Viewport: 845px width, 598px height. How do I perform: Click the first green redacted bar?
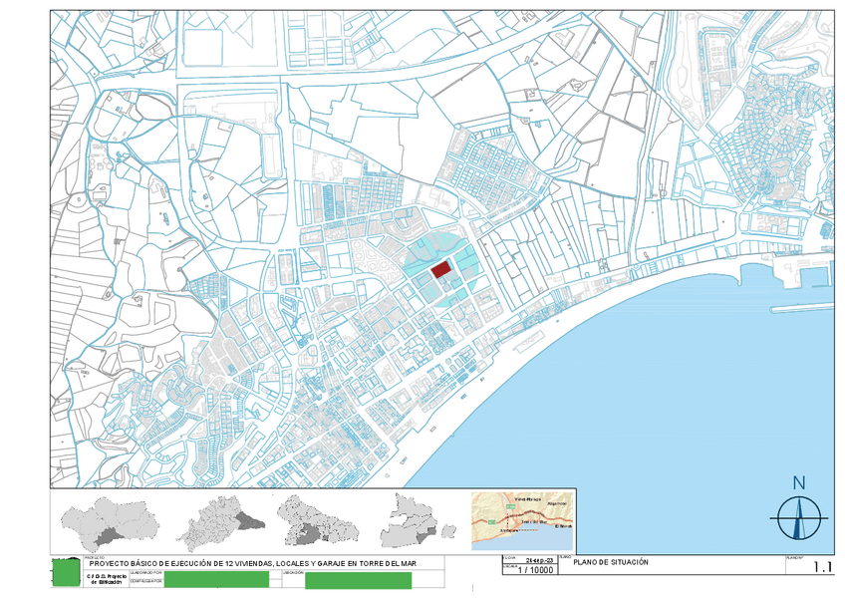[x=216, y=579]
